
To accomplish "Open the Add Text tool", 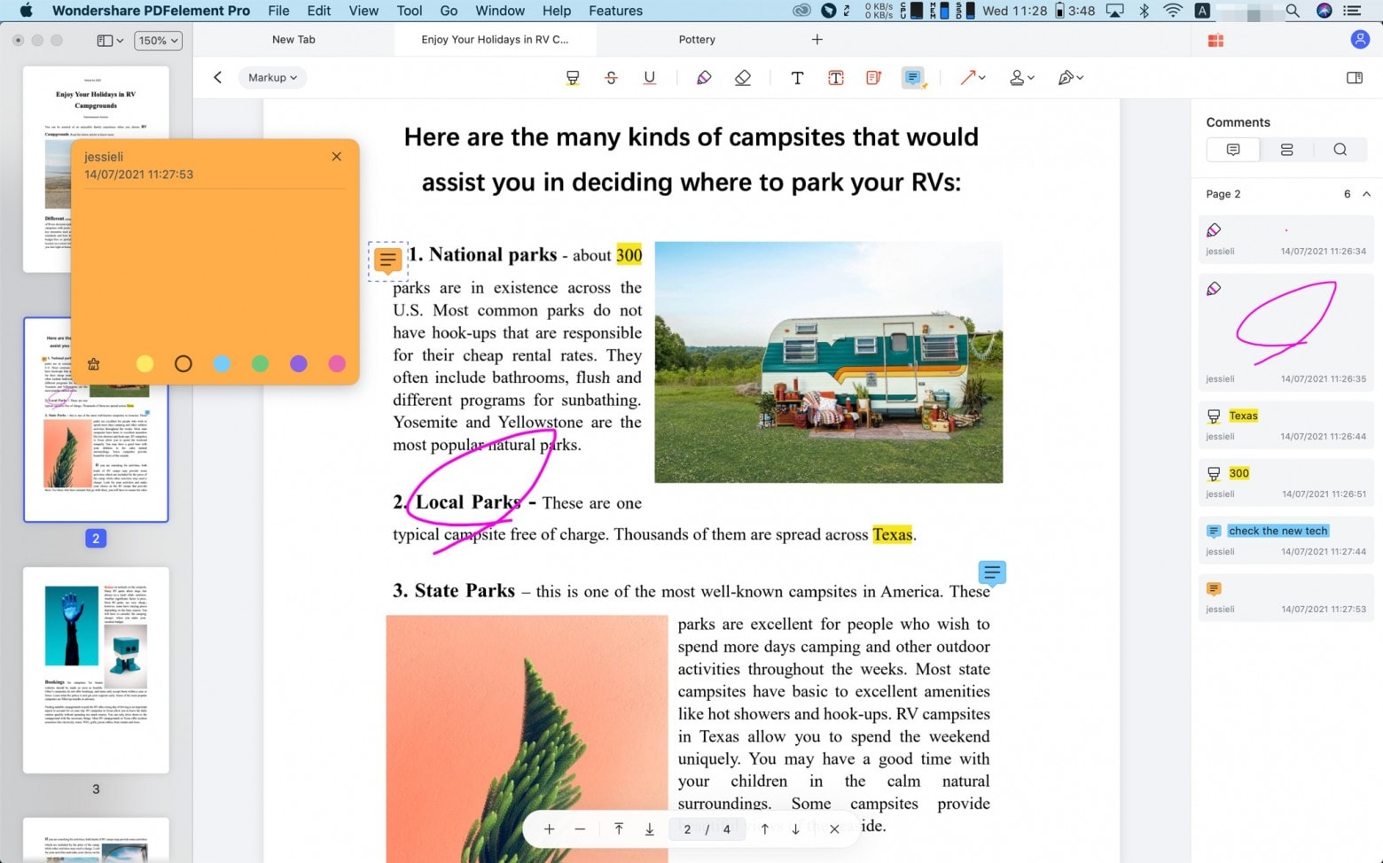I will click(x=797, y=78).
